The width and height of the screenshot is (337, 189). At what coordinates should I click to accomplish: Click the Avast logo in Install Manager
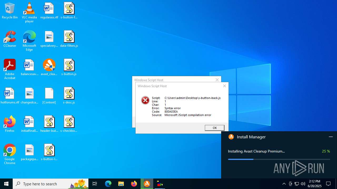coord(231,137)
